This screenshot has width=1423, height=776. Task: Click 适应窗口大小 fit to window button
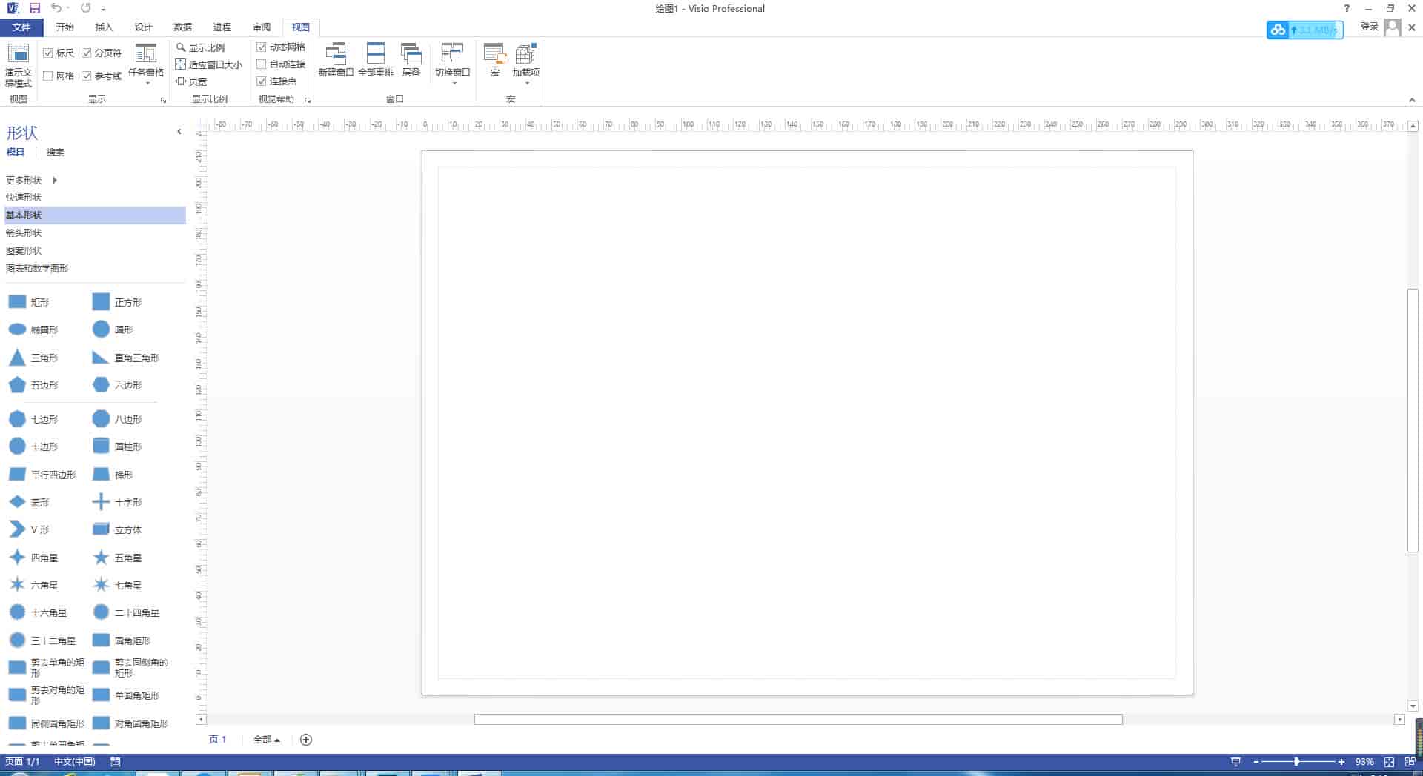tap(209, 64)
